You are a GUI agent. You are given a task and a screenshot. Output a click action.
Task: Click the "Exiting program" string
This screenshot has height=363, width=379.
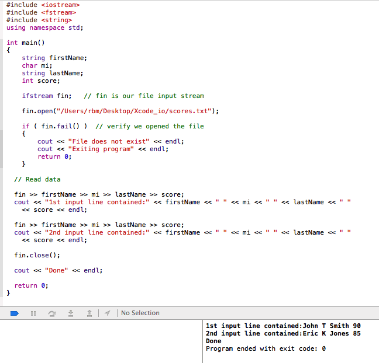pyautogui.click(x=101, y=149)
